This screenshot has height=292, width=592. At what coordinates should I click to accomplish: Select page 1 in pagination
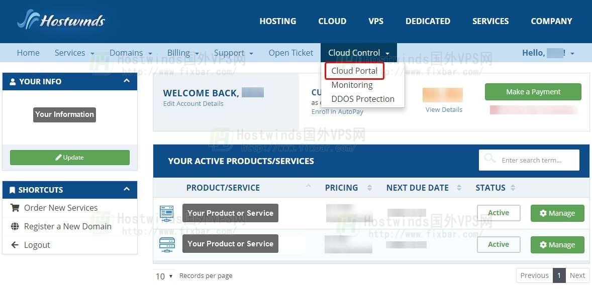coord(559,275)
